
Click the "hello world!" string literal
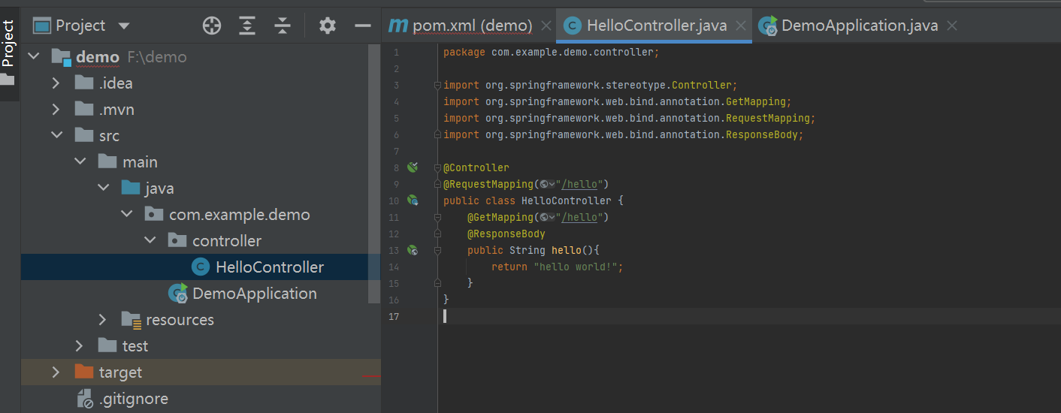576,267
